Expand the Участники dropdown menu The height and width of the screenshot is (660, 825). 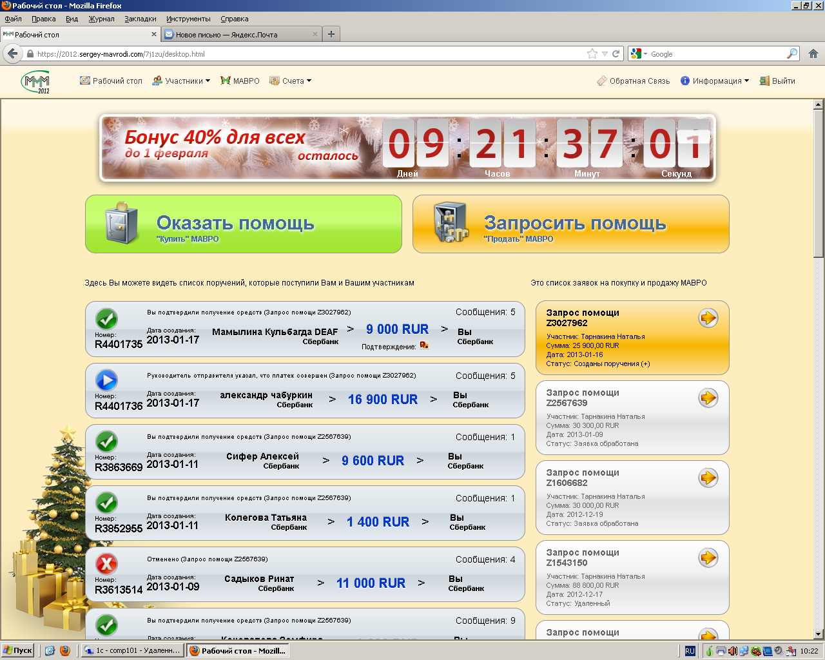(181, 81)
